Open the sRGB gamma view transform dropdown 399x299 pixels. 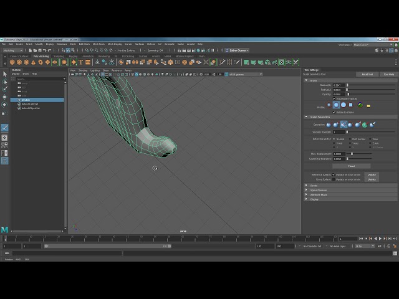tap(245, 74)
